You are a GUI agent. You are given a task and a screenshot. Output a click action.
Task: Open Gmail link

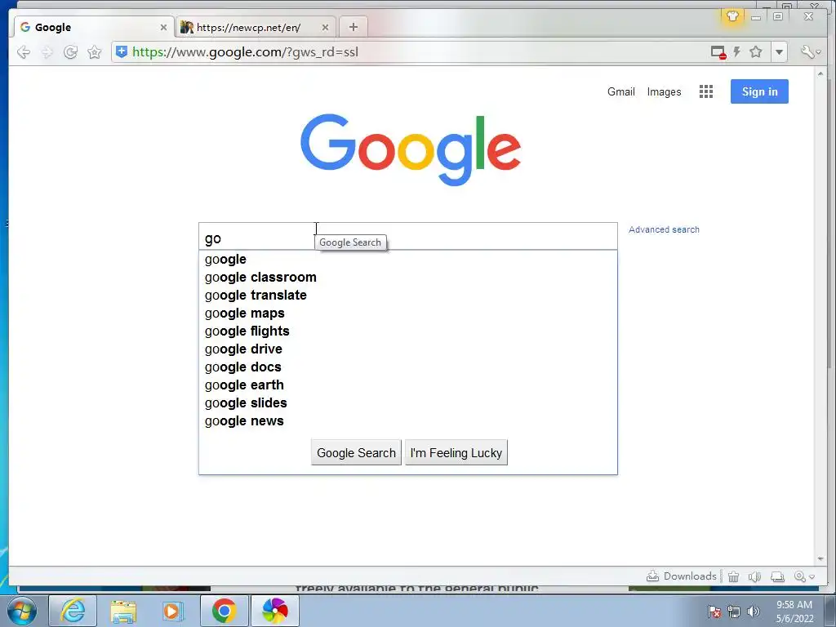pos(621,91)
